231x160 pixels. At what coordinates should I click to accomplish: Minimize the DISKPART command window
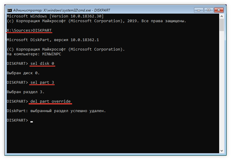coord(199,10)
